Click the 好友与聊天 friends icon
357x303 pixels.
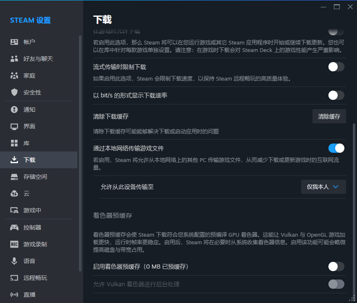tap(14, 59)
